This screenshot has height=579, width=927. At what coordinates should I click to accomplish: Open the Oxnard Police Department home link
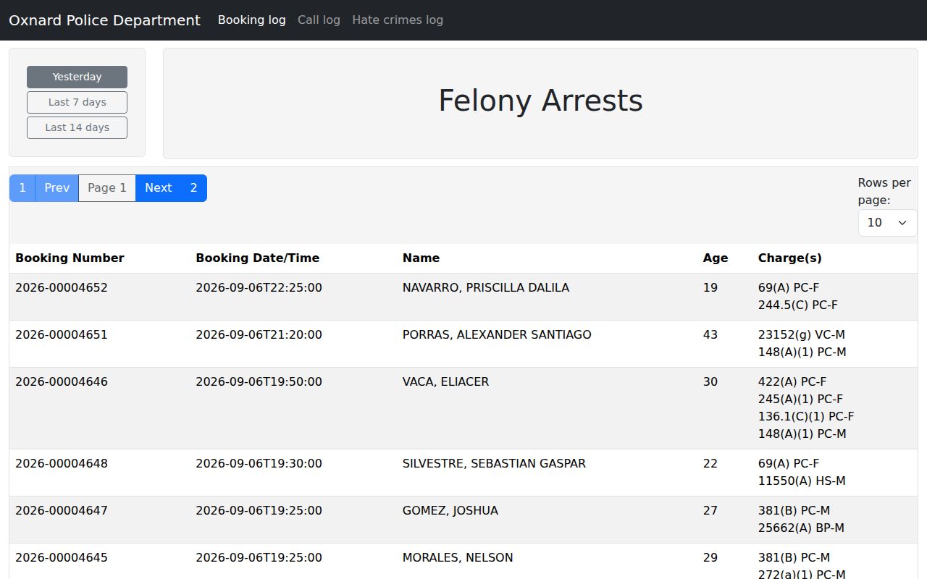click(104, 20)
